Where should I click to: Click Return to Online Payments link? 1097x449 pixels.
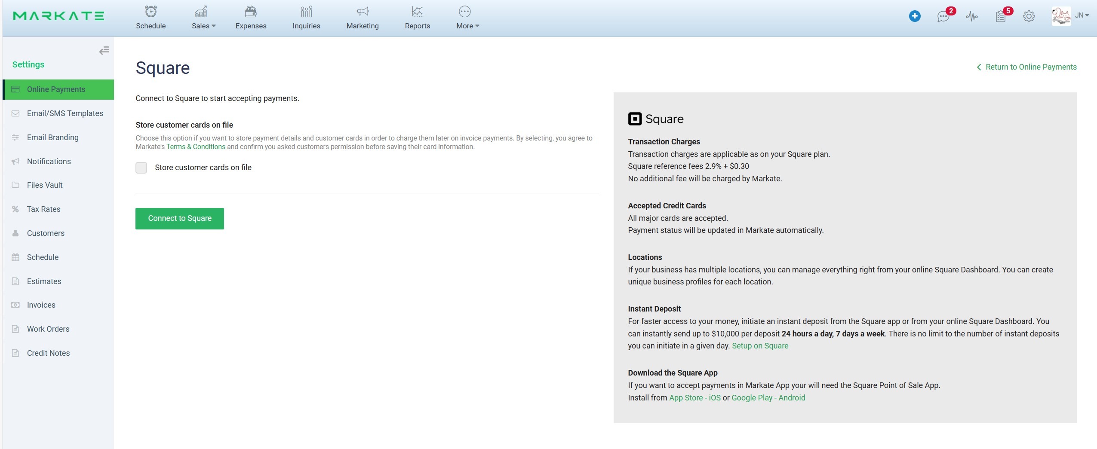pyautogui.click(x=1026, y=67)
